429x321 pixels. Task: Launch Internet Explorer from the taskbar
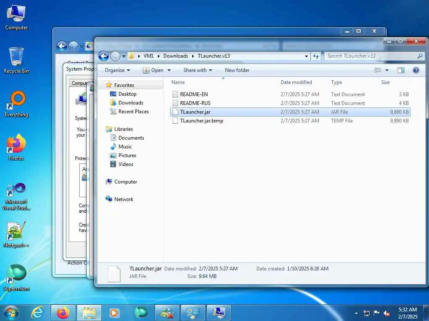pyautogui.click(x=37, y=313)
